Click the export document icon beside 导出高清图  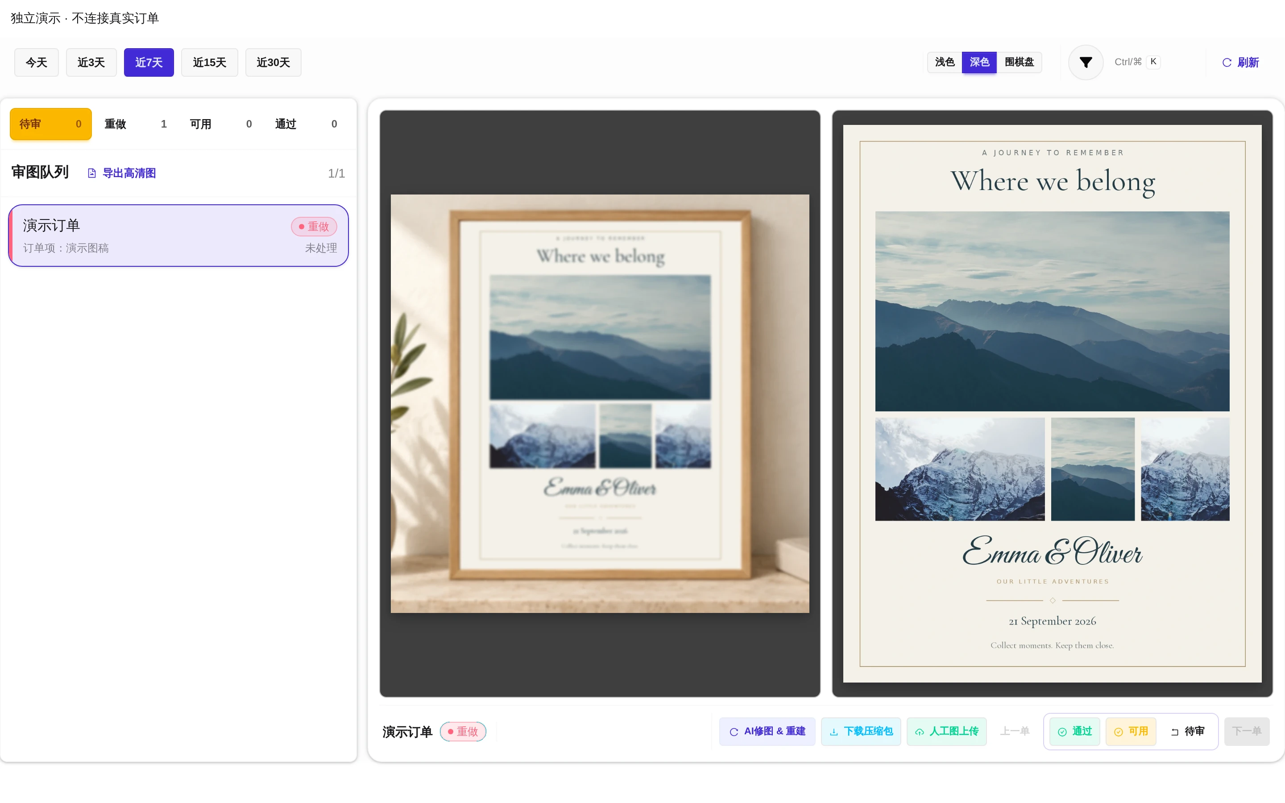92,173
